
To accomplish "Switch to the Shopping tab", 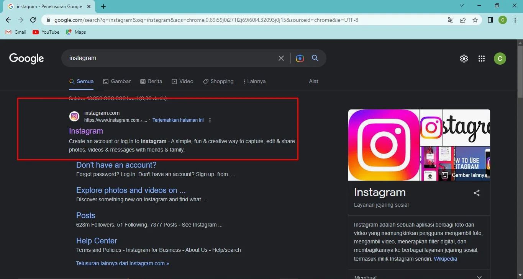I will point(218,81).
